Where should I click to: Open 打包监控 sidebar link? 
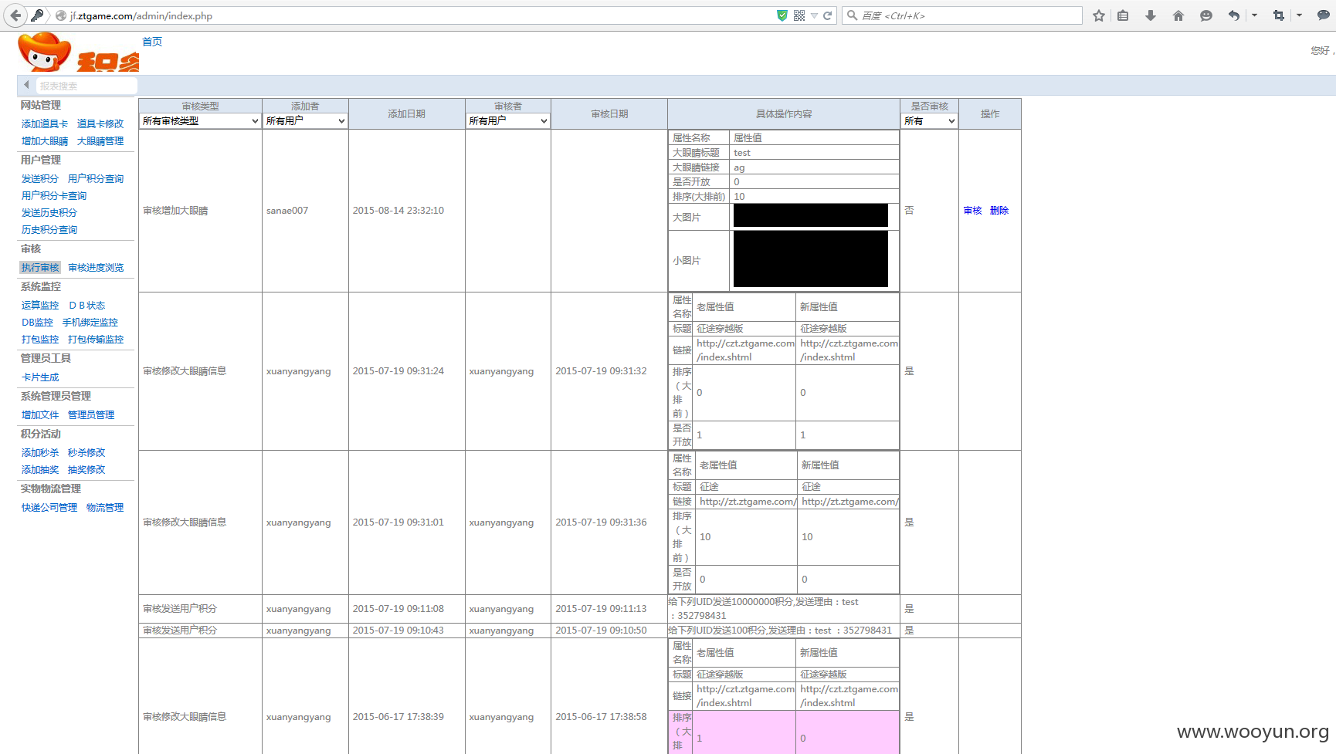pyautogui.click(x=40, y=340)
